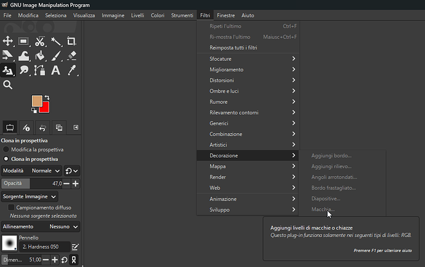Click Reimposta tutti i filtri
The height and width of the screenshot is (267, 425).
click(233, 48)
